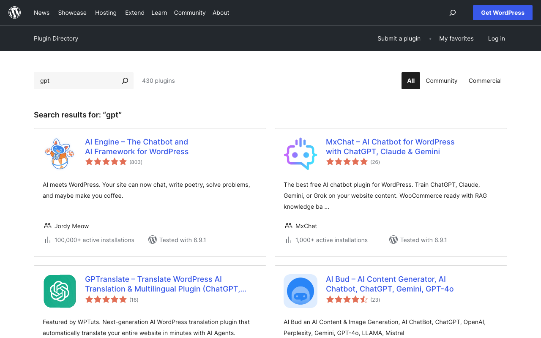Click the bar chart icon for 100,000+ installations

pyautogui.click(x=48, y=240)
